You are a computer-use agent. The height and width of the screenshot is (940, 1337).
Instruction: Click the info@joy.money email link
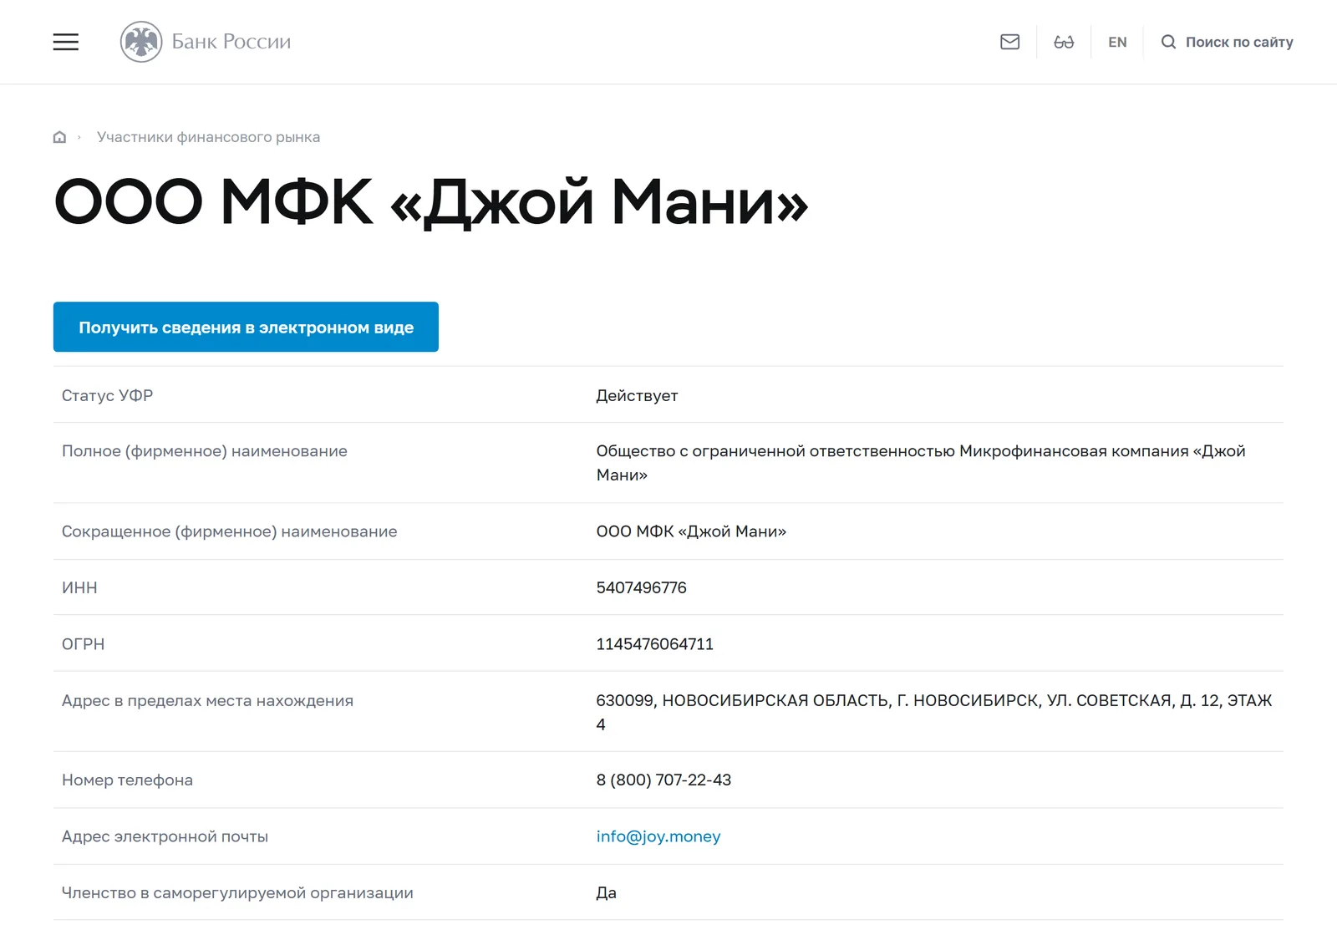(x=658, y=836)
